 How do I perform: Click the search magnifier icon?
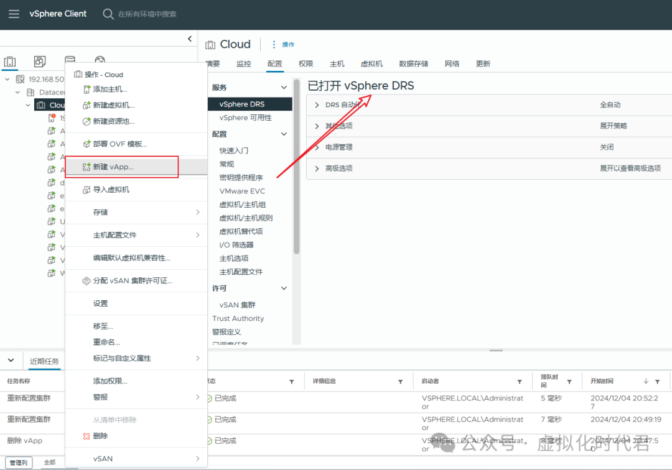pos(108,14)
